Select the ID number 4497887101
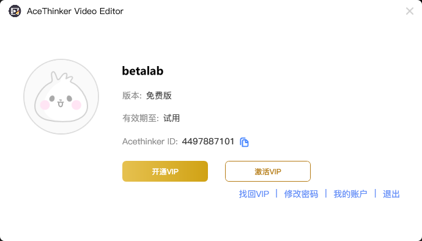Image resolution: width=422 pixels, height=241 pixels. (208, 141)
